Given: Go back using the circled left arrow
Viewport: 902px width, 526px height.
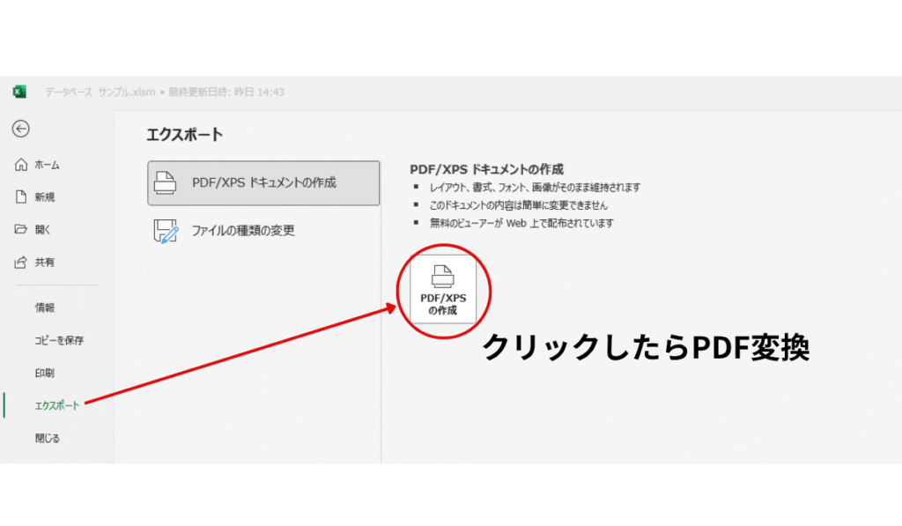Looking at the screenshot, I should pyautogui.click(x=20, y=129).
